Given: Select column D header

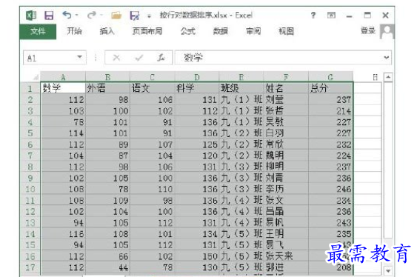Looking at the screenshot, I should point(197,77).
